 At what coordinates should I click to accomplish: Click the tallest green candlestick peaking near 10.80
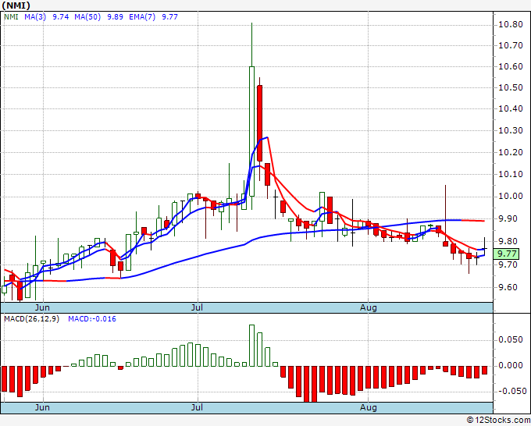click(251, 131)
